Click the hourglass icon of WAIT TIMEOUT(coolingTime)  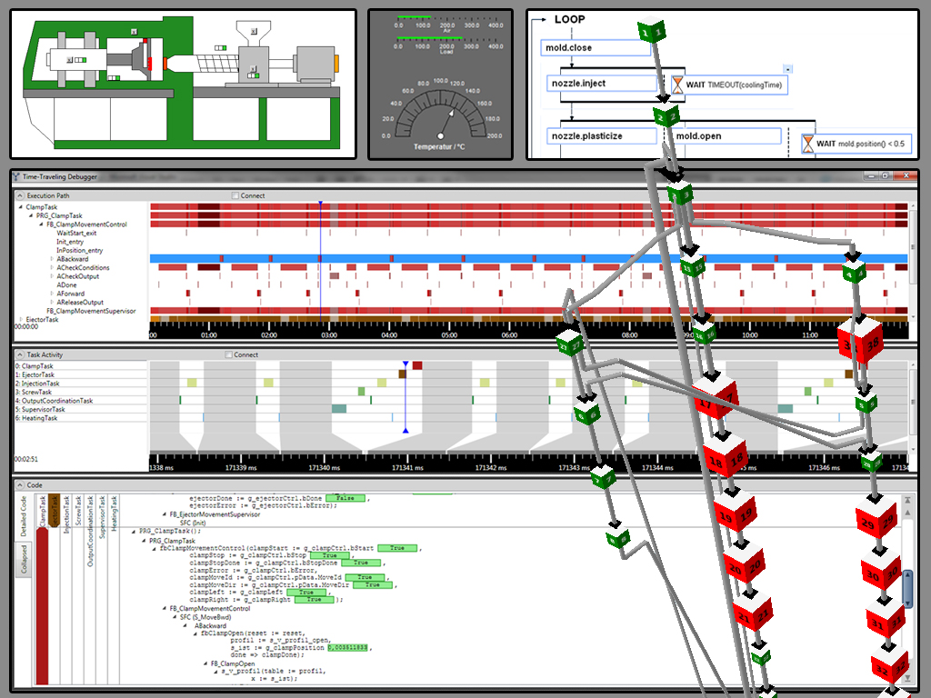[676, 85]
